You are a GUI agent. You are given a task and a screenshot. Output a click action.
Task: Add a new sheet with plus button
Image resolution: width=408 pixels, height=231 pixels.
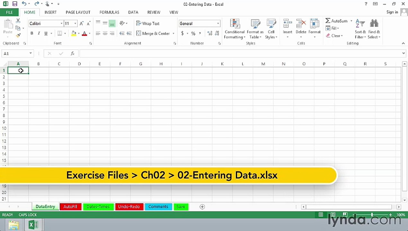pyautogui.click(x=202, y=207)
